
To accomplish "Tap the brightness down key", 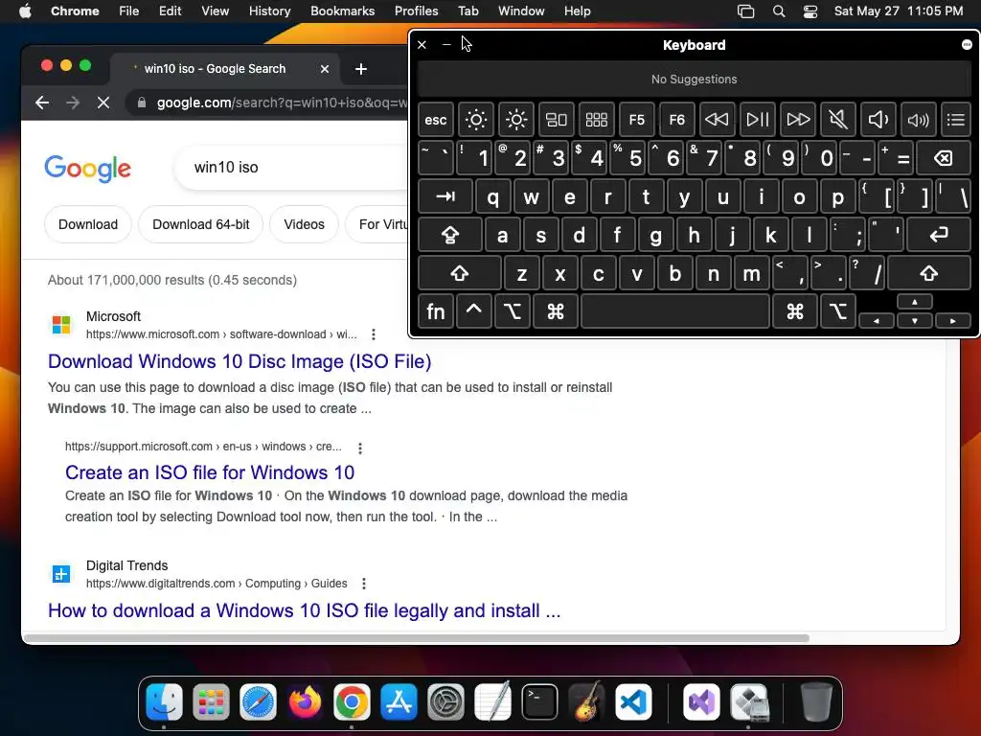I will point(475,120).
